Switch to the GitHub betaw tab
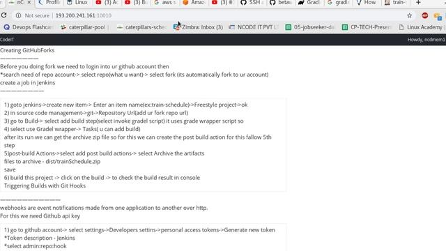 pyautogui.click(x=281, y=3)
